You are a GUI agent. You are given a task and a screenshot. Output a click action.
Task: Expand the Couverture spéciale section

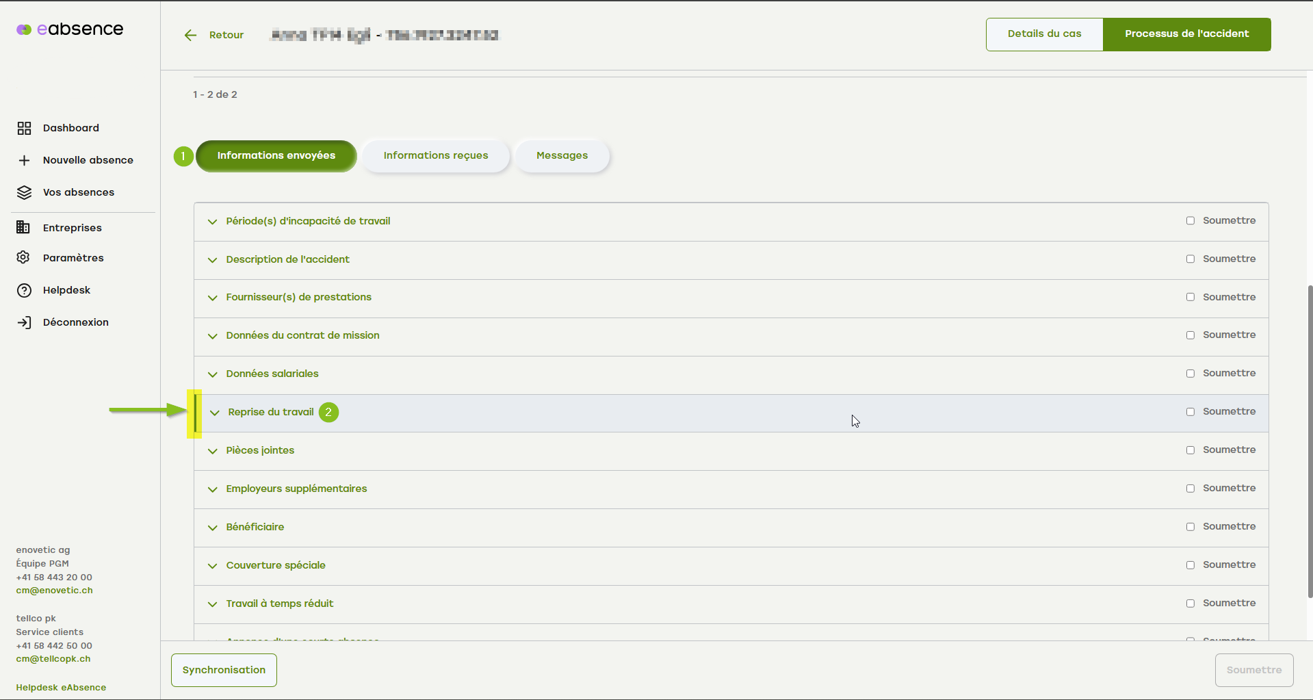(x=213, y=566)
